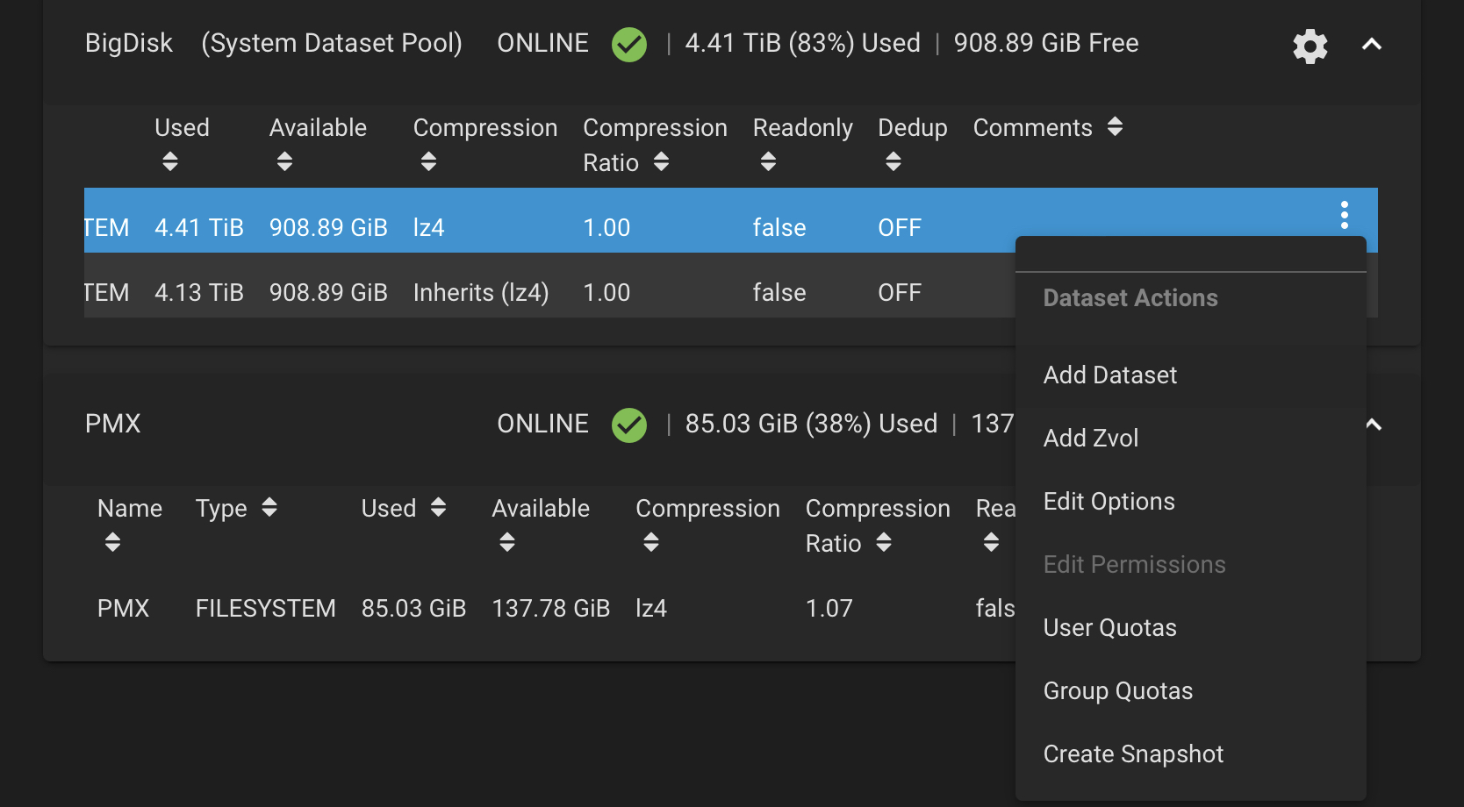The image size is (1464, 807).
Task: Sort BigDisk table by Compression
Action: [428, 161]
